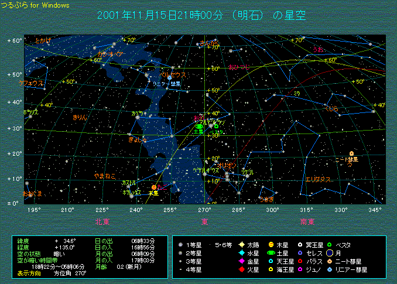The image size is (397, 284).
Task: Click the green Saturn (土星) marker
Action: point(198,126)
